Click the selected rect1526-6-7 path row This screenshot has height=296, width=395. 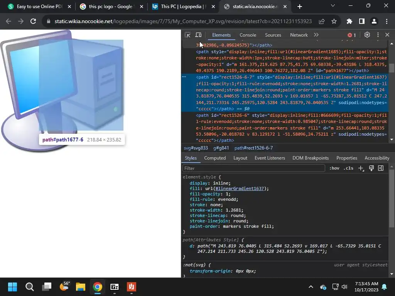pyautogui.click(x=285, y=93)
